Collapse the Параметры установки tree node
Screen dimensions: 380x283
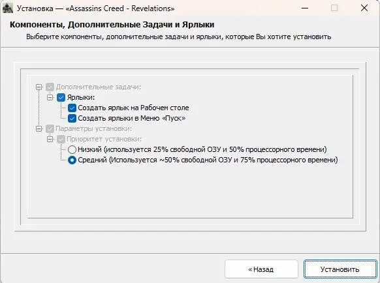pos(39,128)
